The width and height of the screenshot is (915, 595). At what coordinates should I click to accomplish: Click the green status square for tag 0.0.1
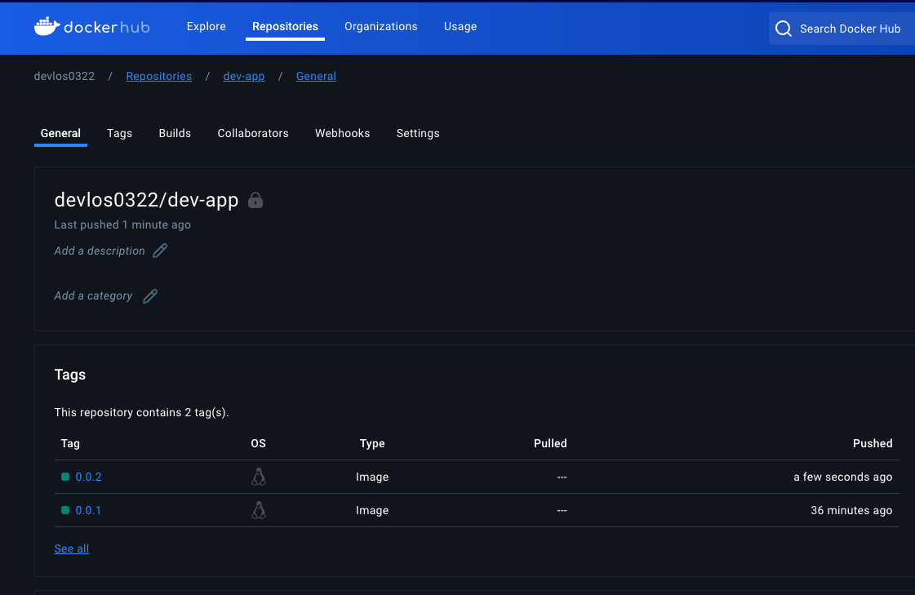[65, 510]
